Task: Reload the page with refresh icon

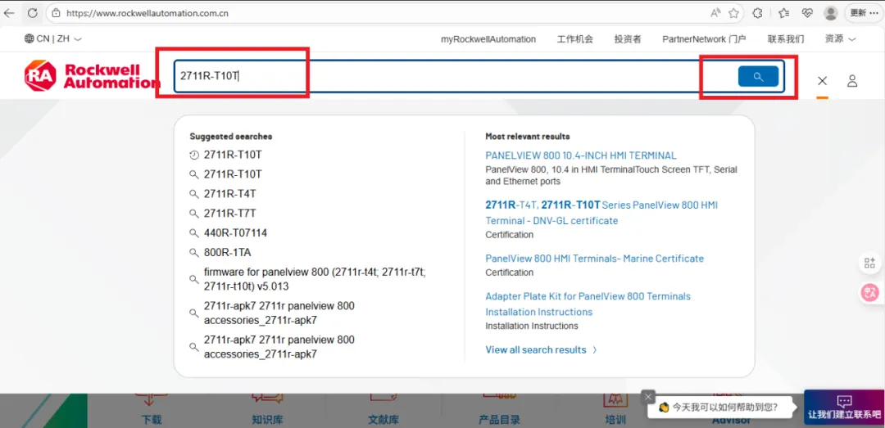Action: click(33, 12)
